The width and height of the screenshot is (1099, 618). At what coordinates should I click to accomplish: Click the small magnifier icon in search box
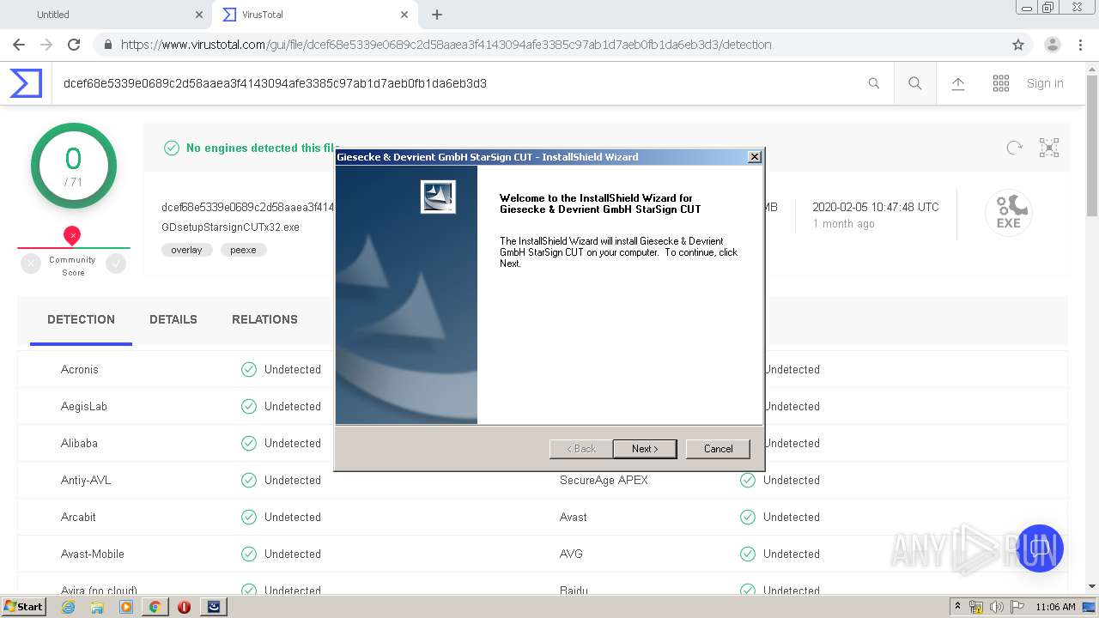874,83
